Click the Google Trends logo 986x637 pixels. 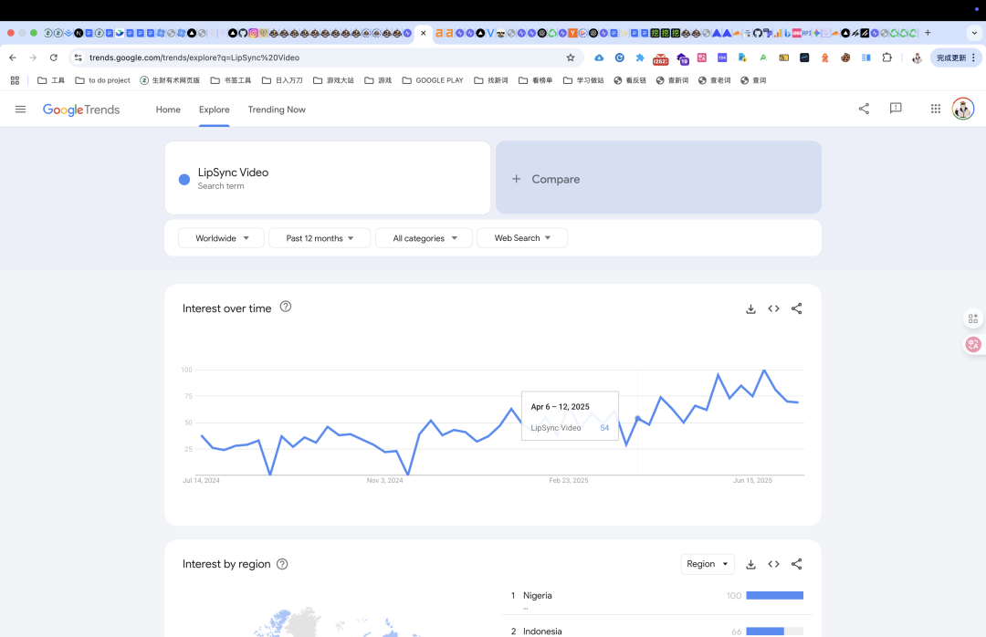[81, 110]
